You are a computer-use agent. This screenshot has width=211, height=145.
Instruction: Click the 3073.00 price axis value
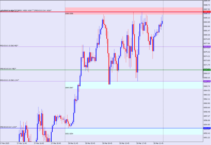click(x=207, y=60)
